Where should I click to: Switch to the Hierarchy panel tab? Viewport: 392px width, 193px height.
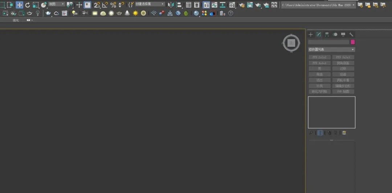click(x=327, y=35)
